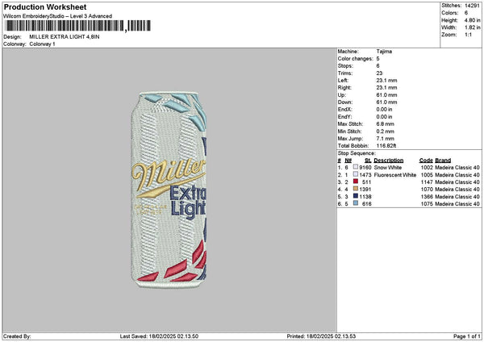Click the Max Jump value 7.1 mm
The width and height of the screenshot is (484, 342).
(385, 139)
